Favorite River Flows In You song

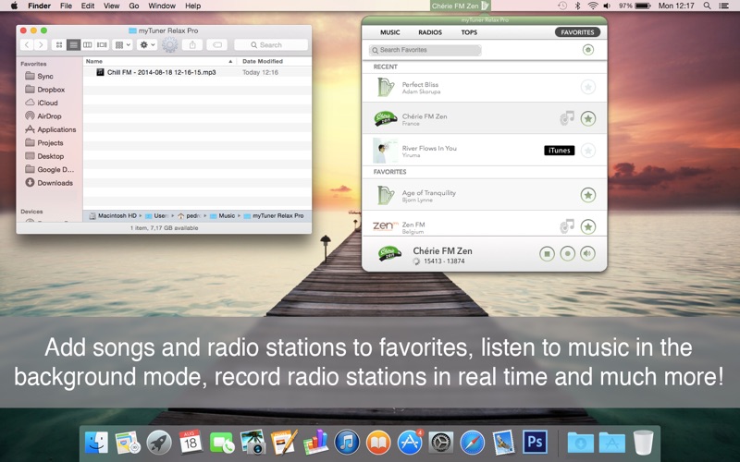587,151
